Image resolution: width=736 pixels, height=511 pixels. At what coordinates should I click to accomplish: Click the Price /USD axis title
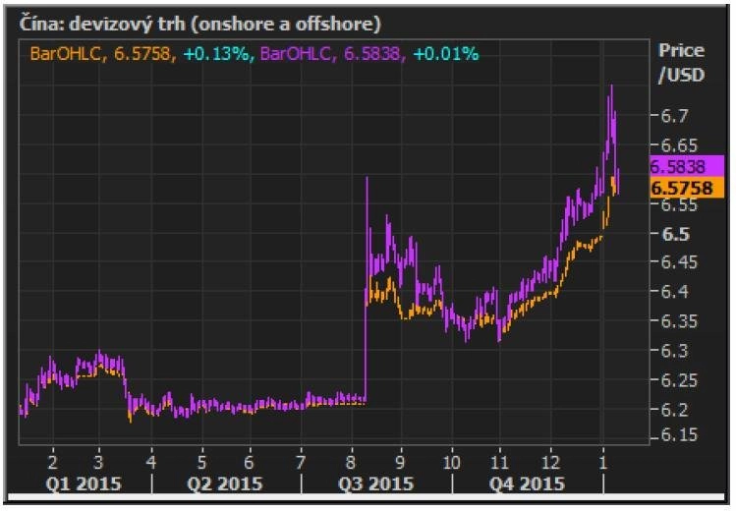click(x=681, y=63)
